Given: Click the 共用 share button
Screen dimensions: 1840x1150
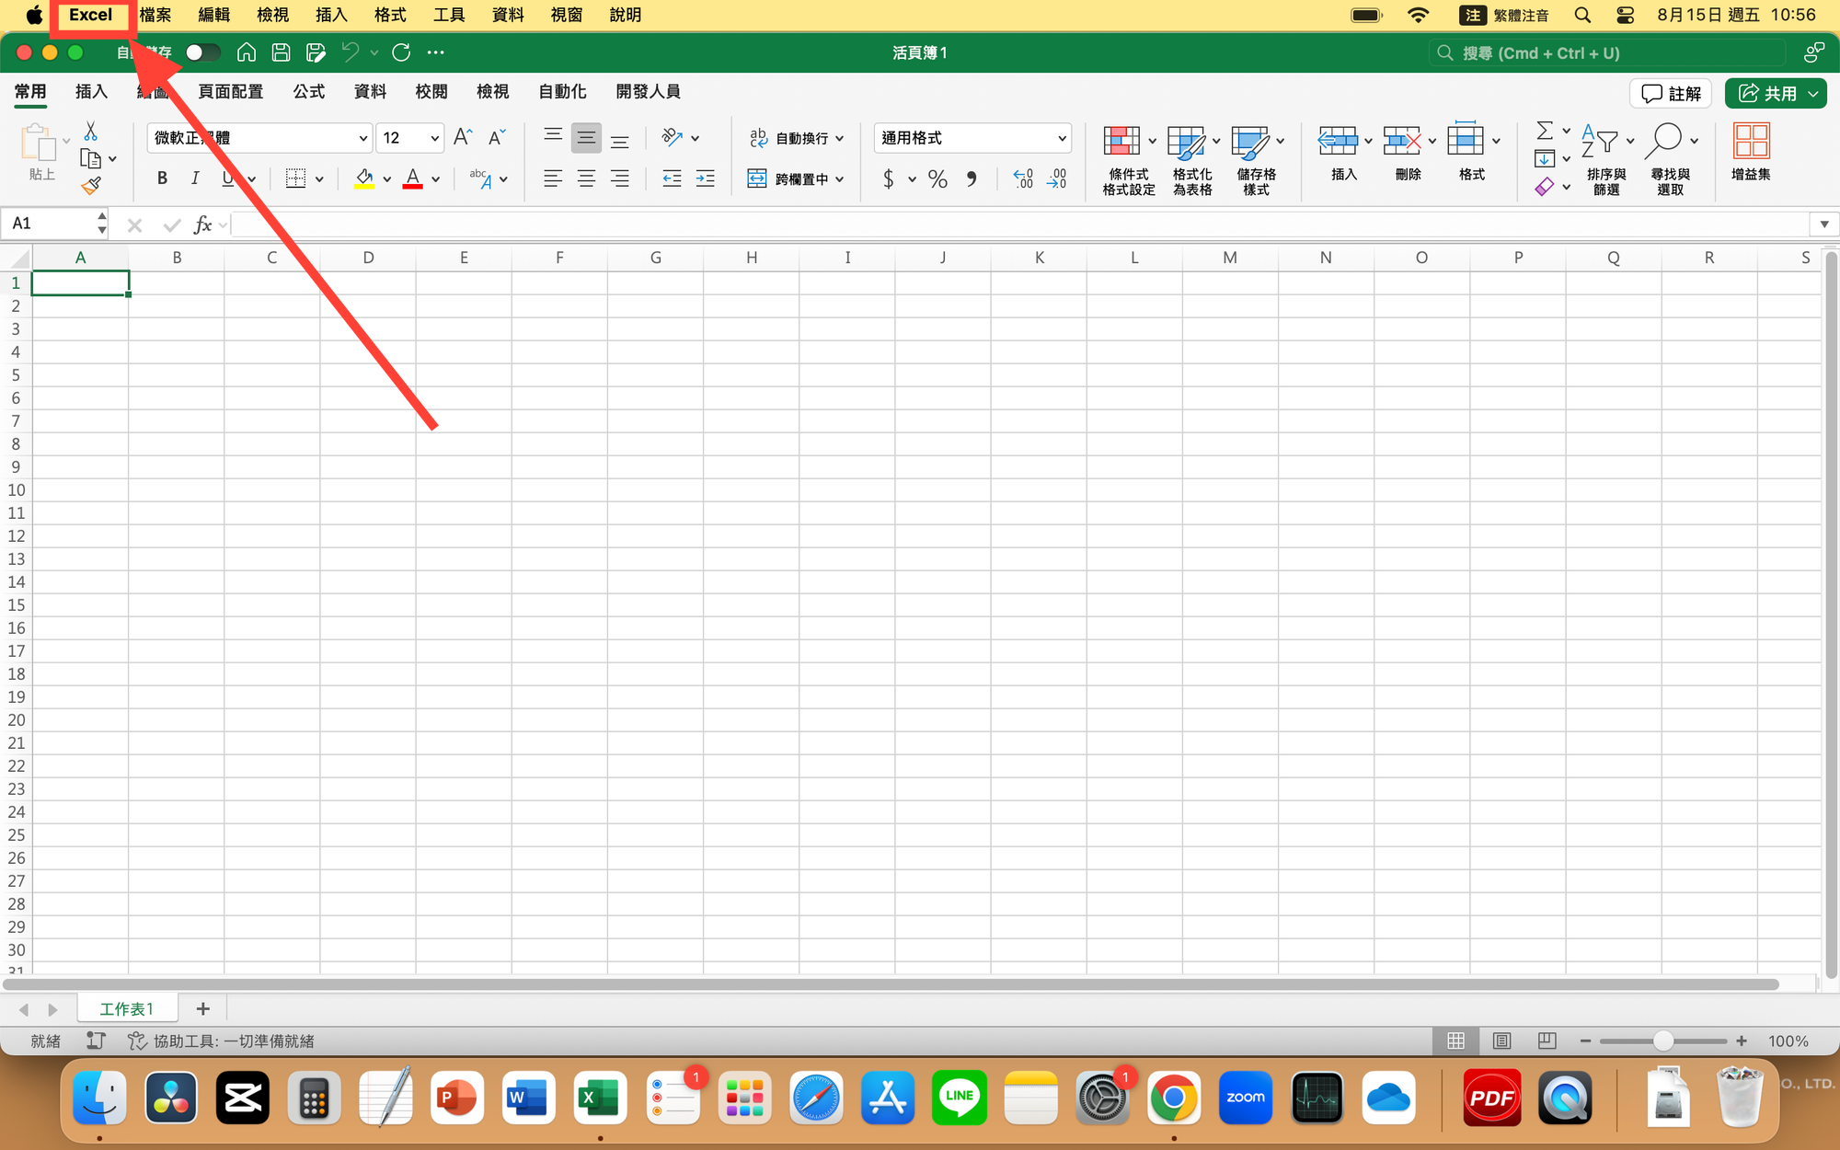Looking at the screenshot, I should [x=1767, y=93].
